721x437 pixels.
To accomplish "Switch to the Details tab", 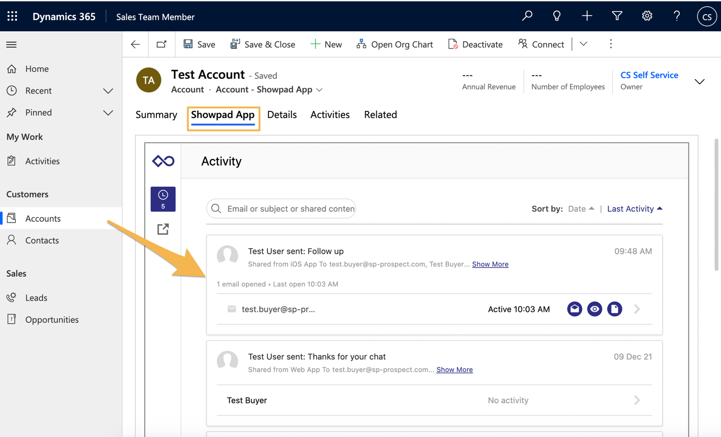I will pyautogui.click(x=282, y=115).
